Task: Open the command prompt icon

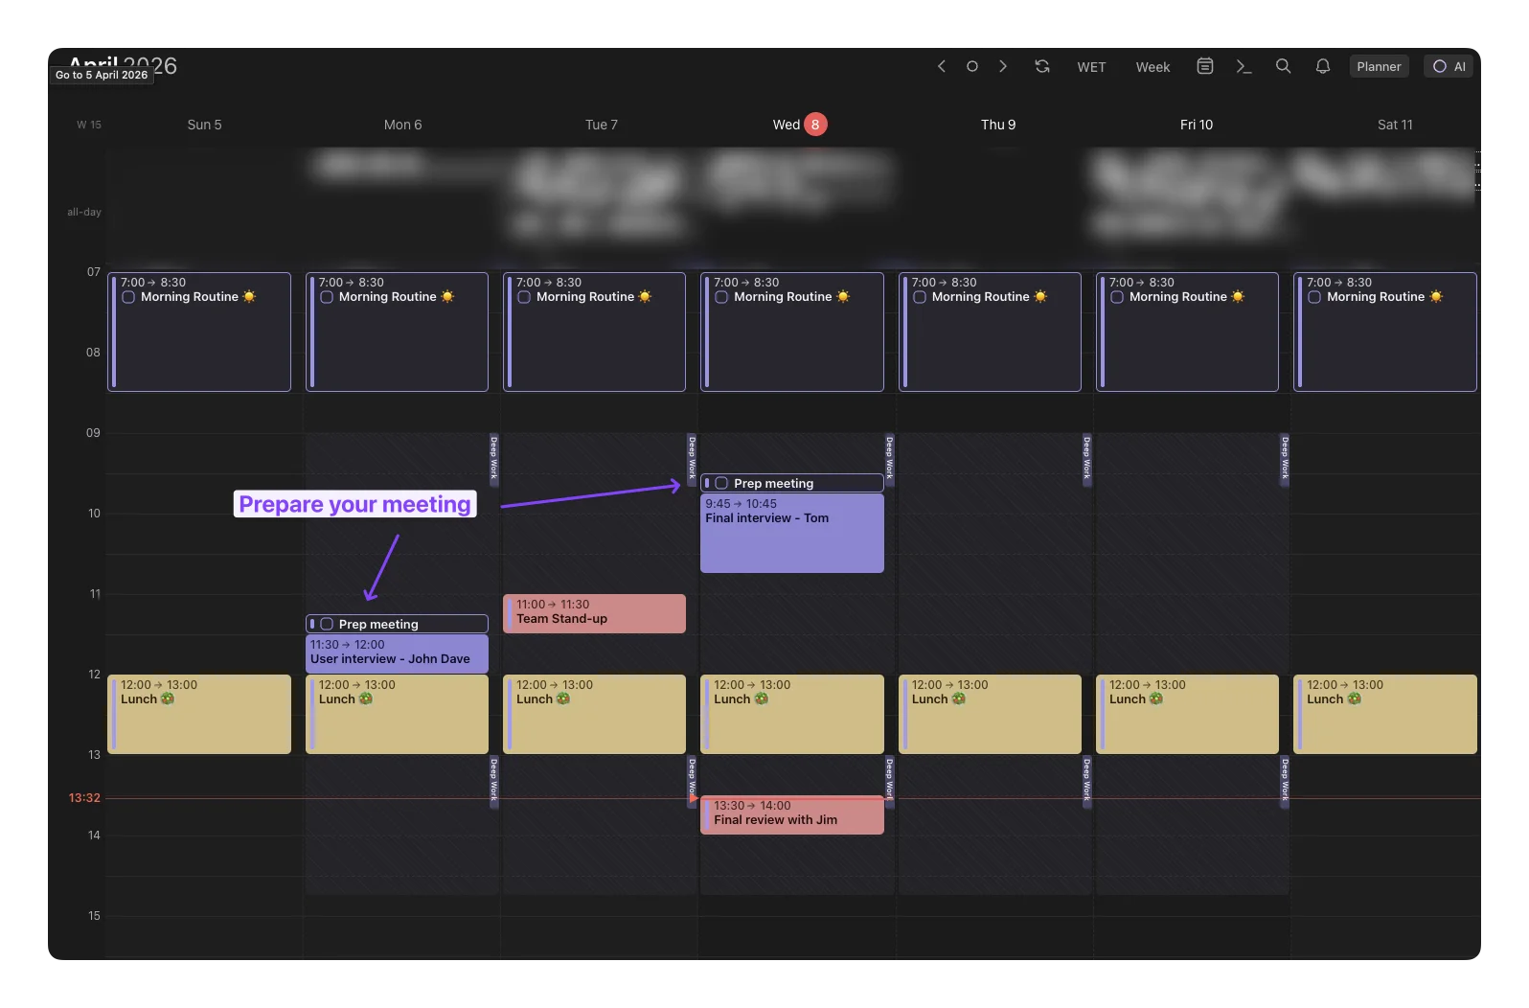Action: click(1244, 66)
